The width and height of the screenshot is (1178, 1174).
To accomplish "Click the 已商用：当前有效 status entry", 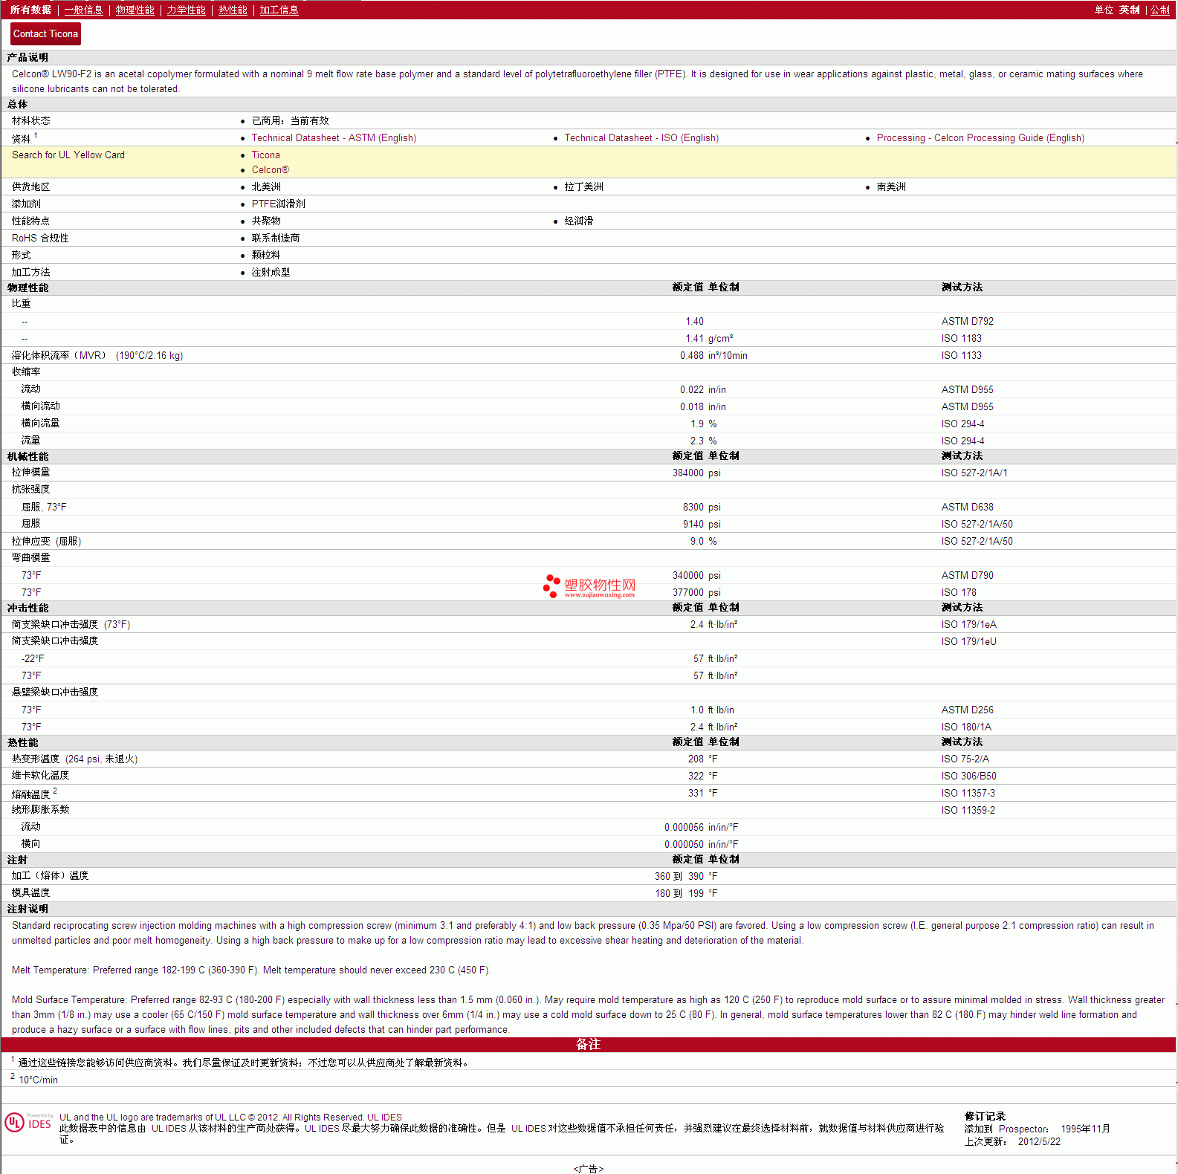I will coord(290,120).
